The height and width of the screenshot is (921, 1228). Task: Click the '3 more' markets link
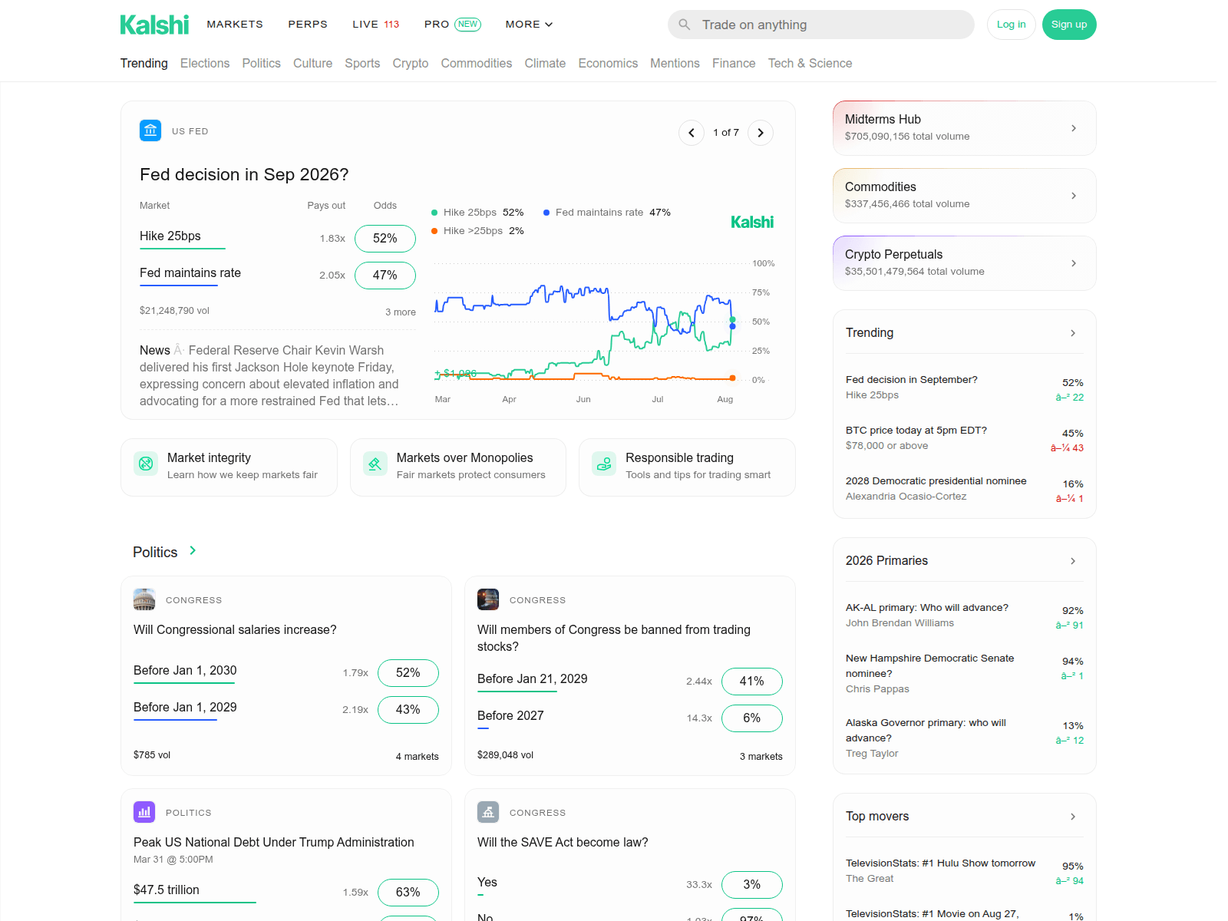coord(401,312)
